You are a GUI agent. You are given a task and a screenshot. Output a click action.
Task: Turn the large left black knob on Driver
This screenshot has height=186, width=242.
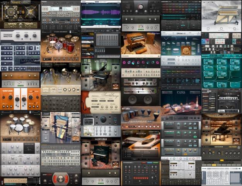[x=10, y=97]
